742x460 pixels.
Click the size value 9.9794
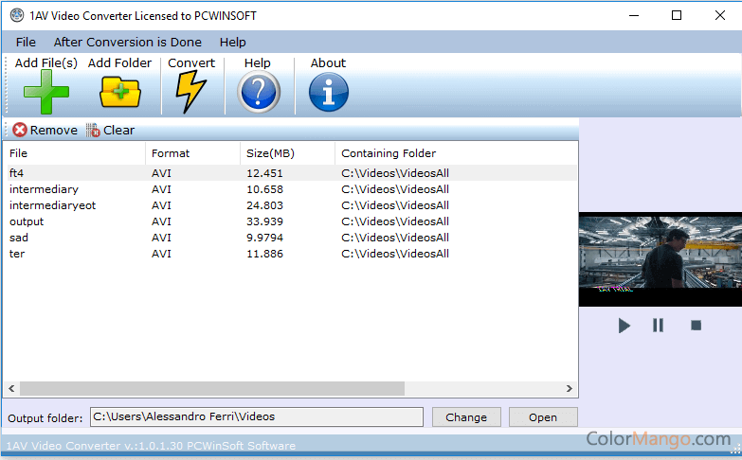[264, 238]
